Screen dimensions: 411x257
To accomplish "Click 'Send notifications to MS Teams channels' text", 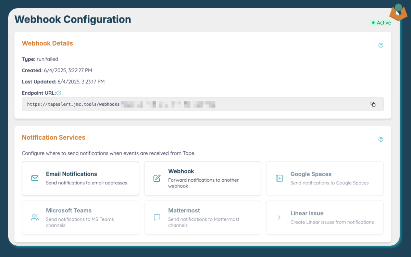I will [x=80, y=222].
